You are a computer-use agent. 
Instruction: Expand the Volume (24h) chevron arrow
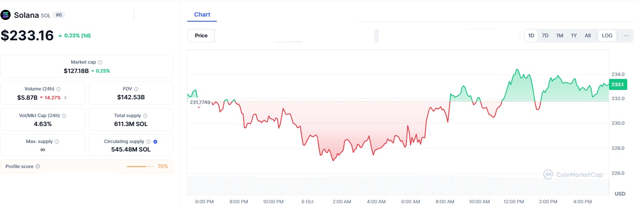click(x=65, y=98)
